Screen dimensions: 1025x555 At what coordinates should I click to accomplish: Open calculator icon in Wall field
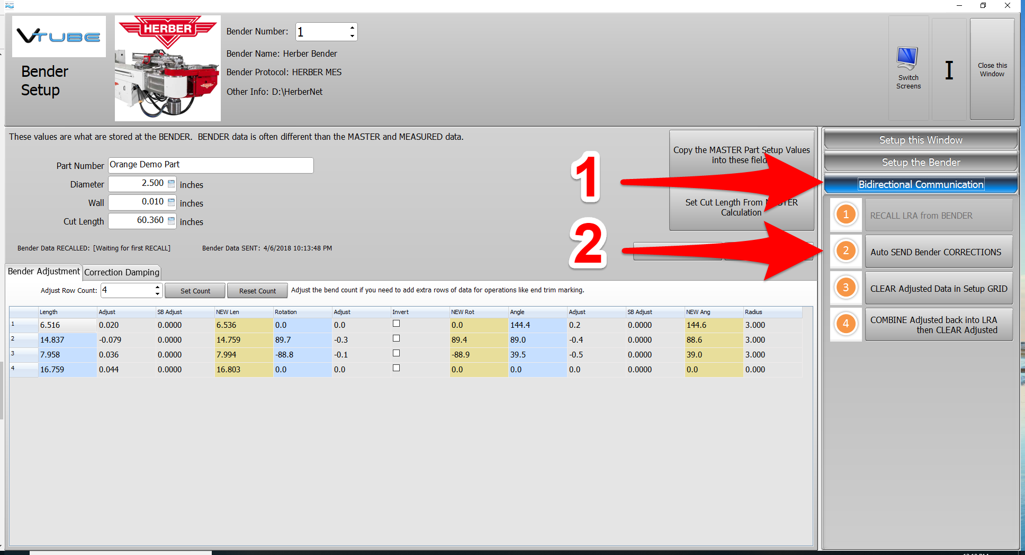171,202
